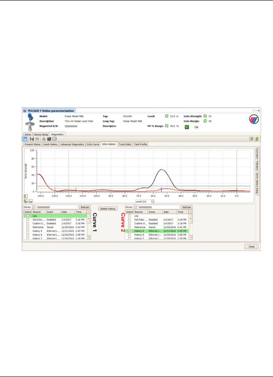This screenshot has width=273, height=377.
Task: Switch to Advanced Diagnostics tab
Action: (x=72, y=144)
